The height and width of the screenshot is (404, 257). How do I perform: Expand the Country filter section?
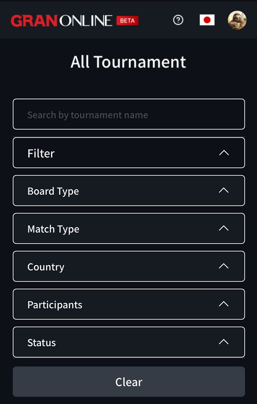pyautogui.click(x=129, y=266)
